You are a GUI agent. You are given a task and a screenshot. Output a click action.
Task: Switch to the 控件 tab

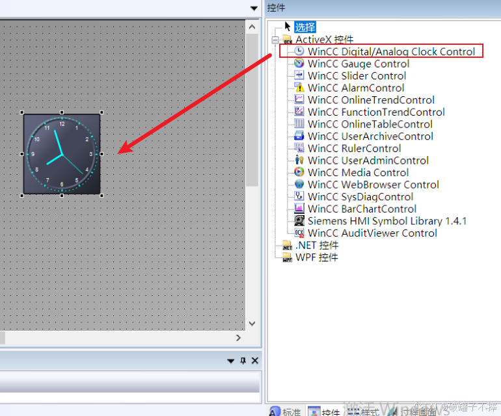(323, 411)
